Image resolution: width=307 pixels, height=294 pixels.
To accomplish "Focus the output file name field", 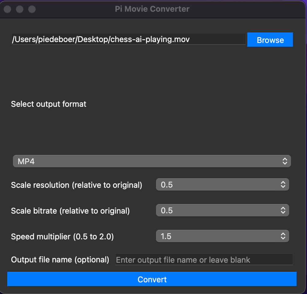I will (x=204, y=260).
